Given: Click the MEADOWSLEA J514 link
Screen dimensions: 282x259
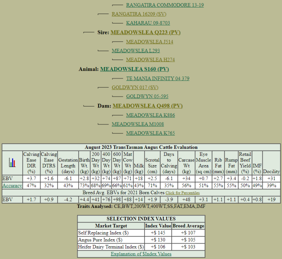Looking at the screenshot, I should (x=149, y=42).
